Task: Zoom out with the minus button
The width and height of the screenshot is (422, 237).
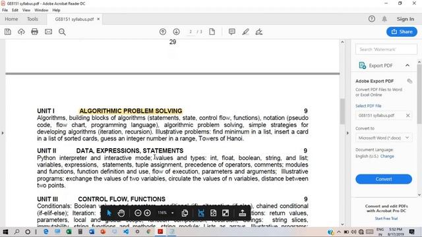Action: [x=138, y=213]
